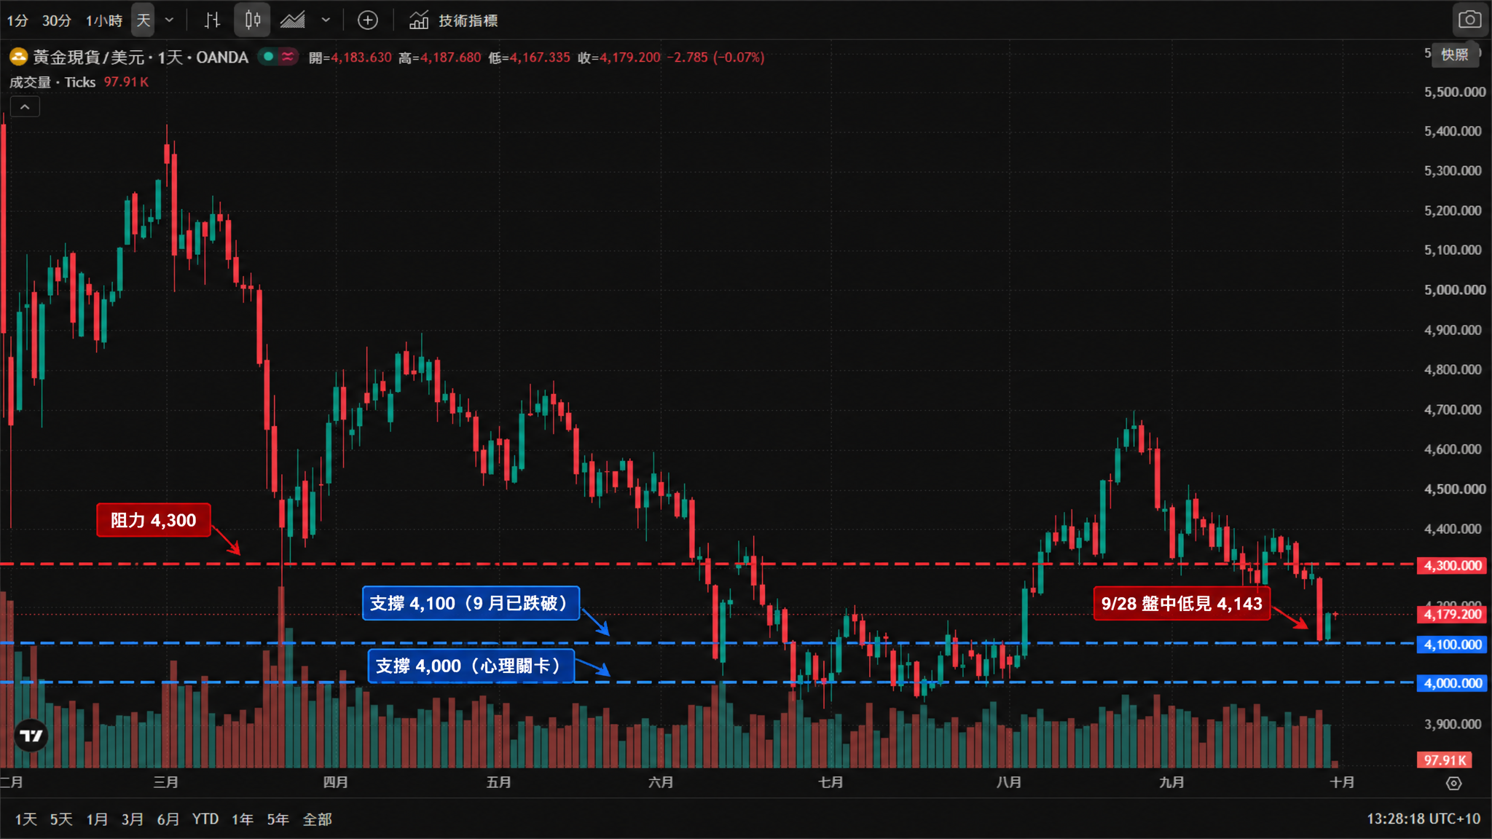Click the 4,000.000 blue price label
1492x839 pixels.
click(1453, 683)
